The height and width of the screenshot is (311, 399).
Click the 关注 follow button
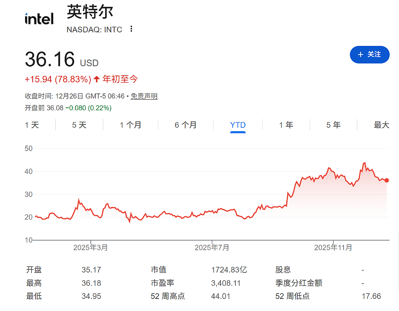click(369, 54)
